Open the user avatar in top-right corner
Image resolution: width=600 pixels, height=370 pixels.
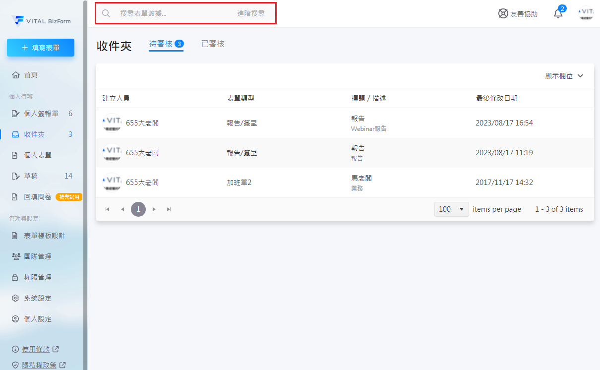click(586, 13)
